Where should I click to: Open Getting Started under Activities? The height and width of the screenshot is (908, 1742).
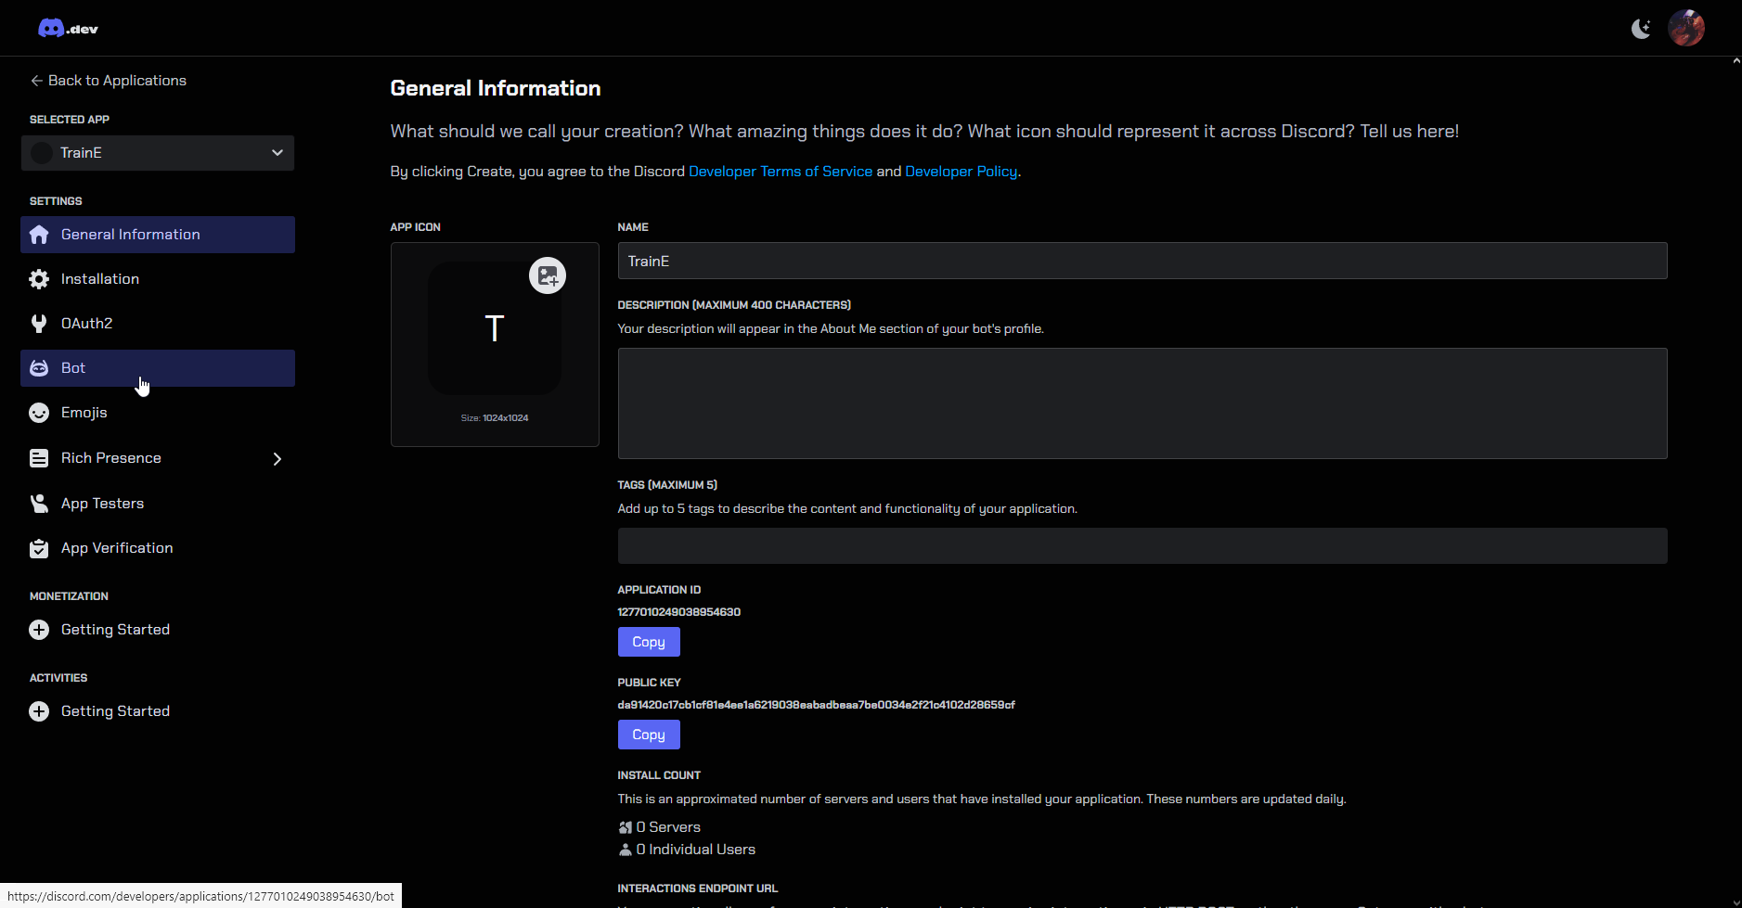(x=158, y=711)
